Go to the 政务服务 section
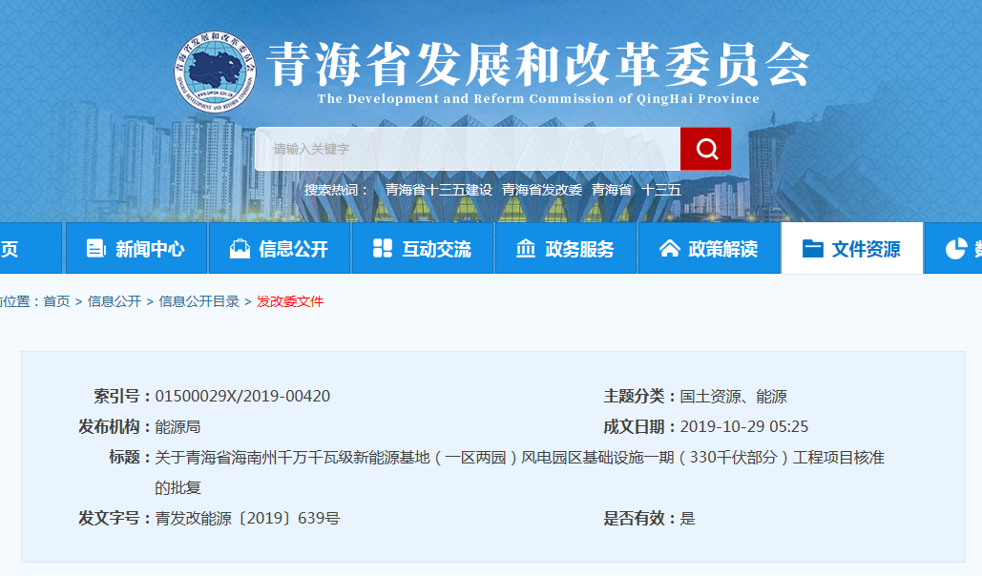982x576 pixels. [566, 248]
